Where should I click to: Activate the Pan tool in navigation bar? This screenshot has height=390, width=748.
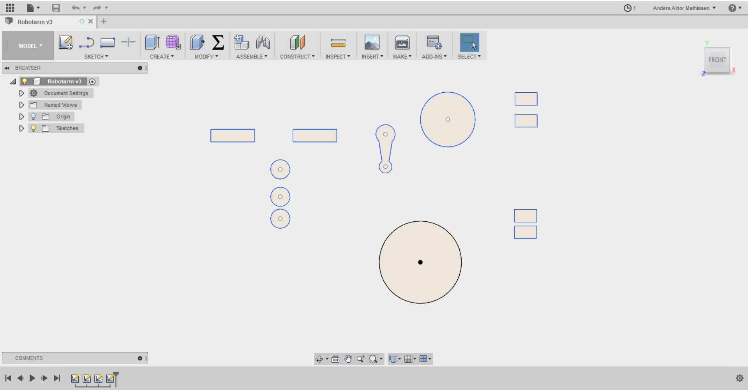coord(348,359)
